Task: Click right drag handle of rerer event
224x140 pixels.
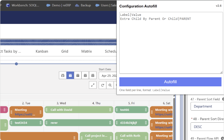Action: pyautogui.click(x=110, y=123)
